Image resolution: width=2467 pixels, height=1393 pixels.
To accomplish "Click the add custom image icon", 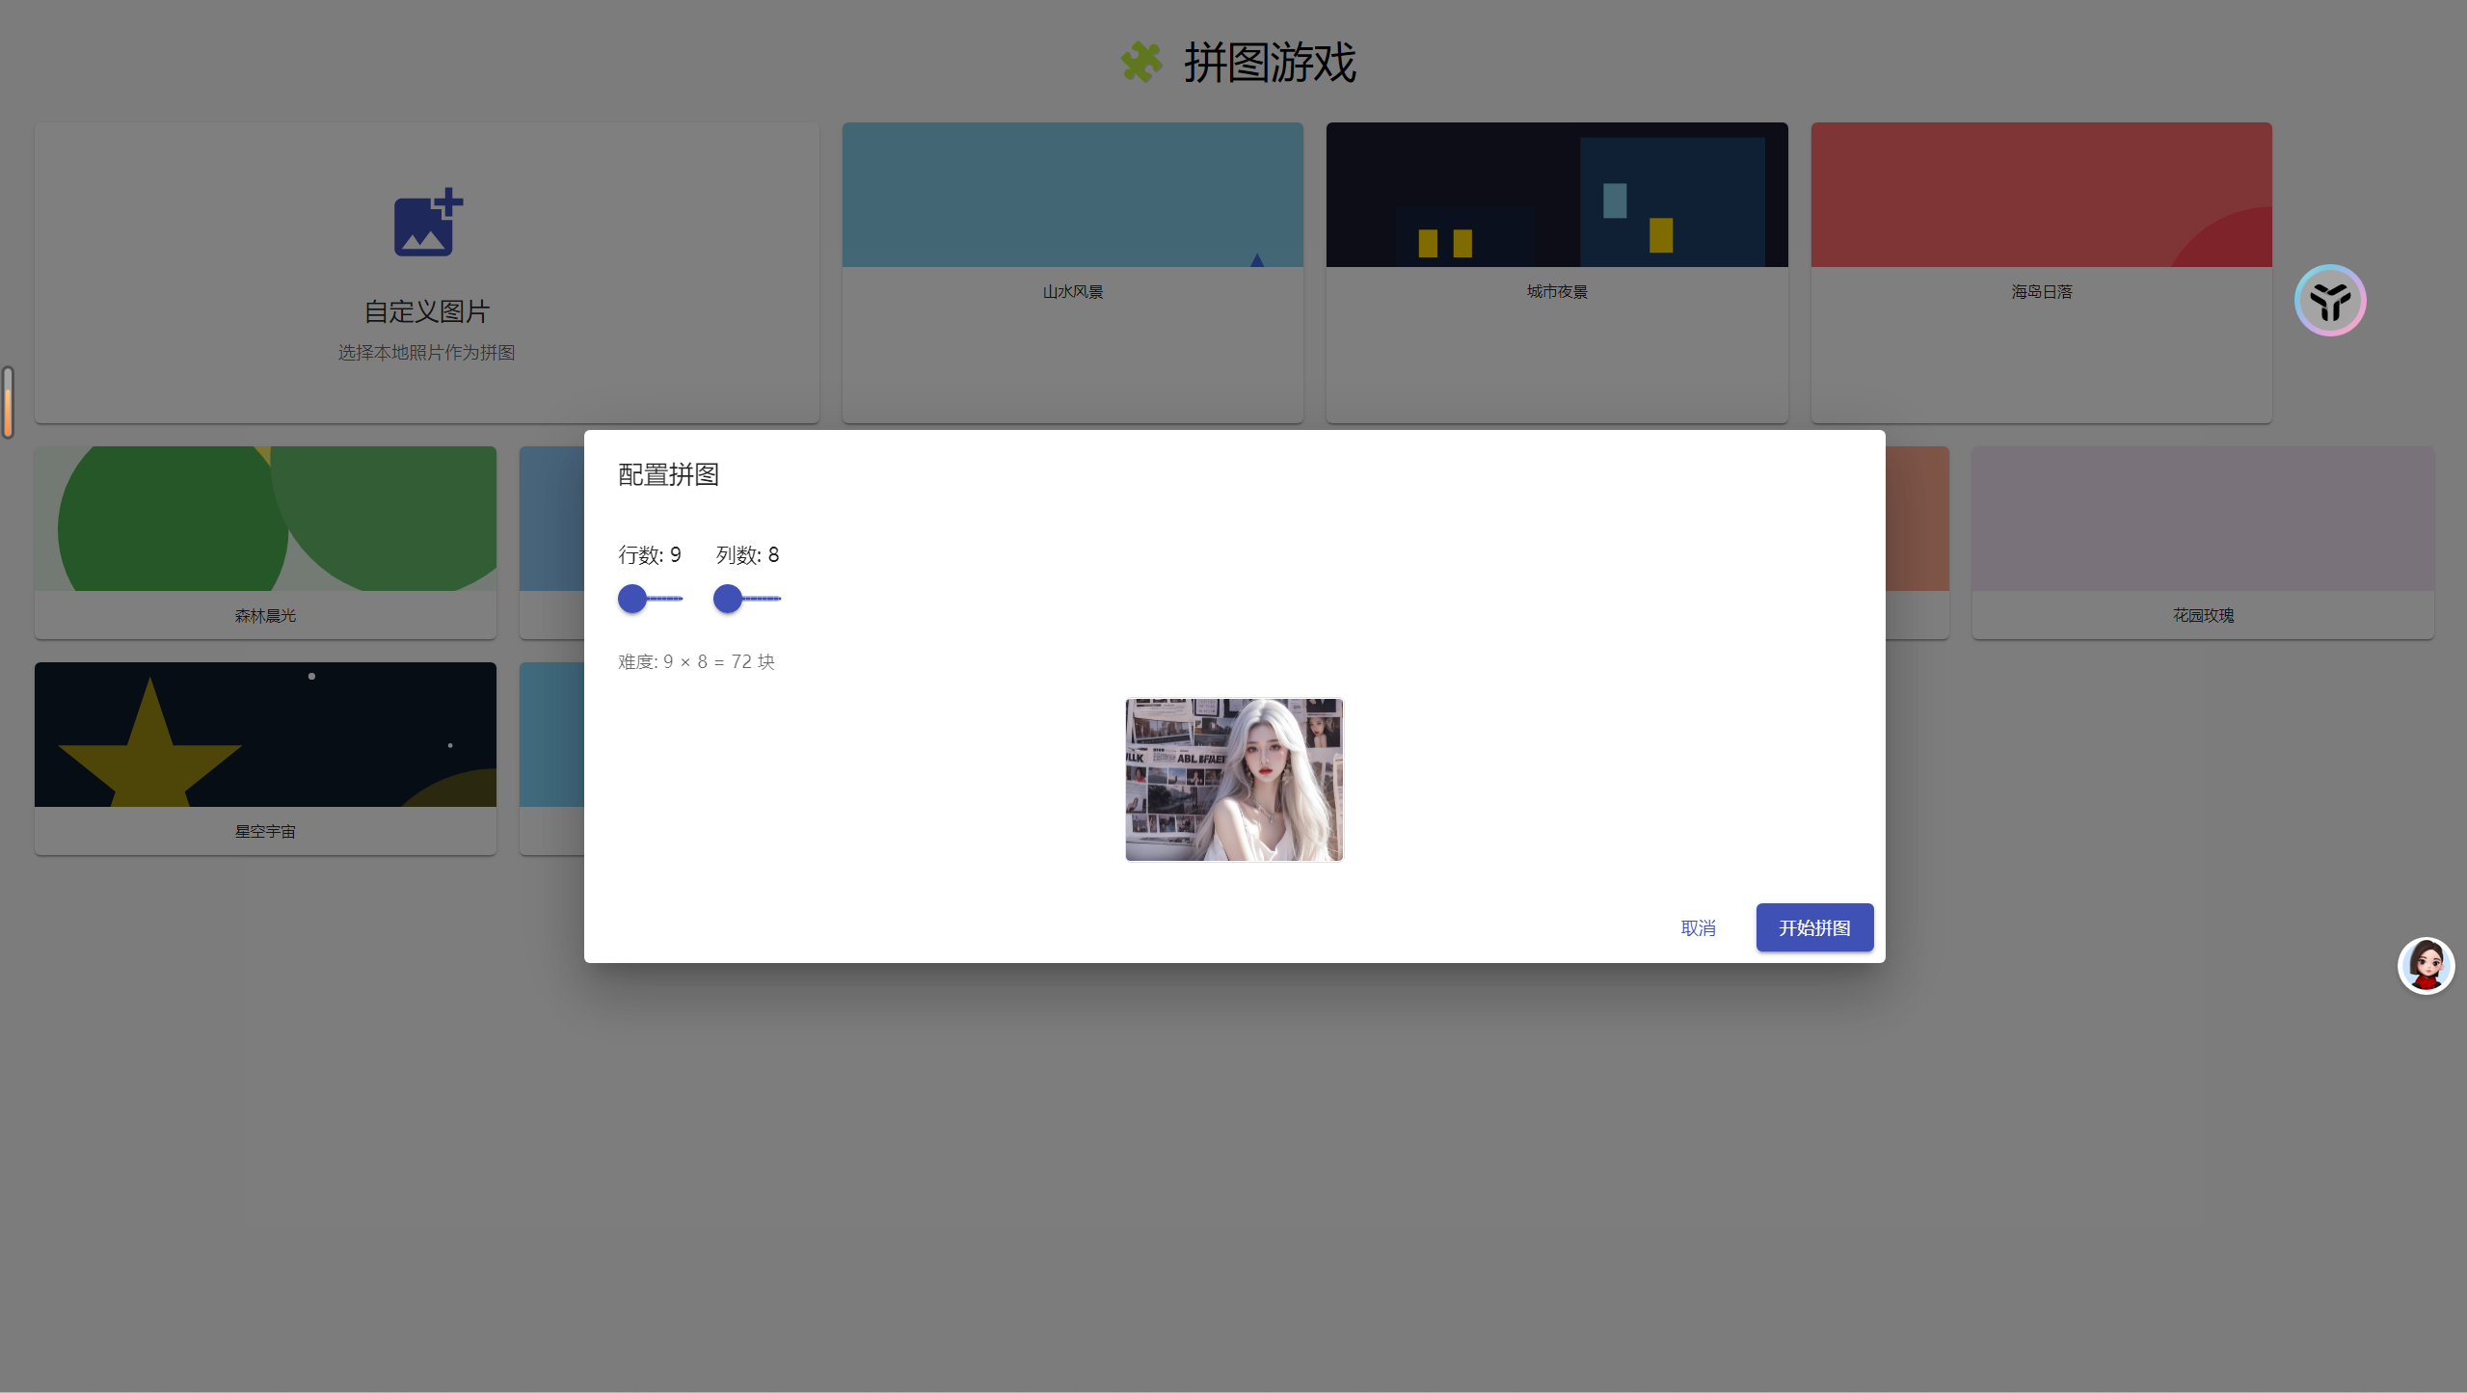I will point(427,223).
